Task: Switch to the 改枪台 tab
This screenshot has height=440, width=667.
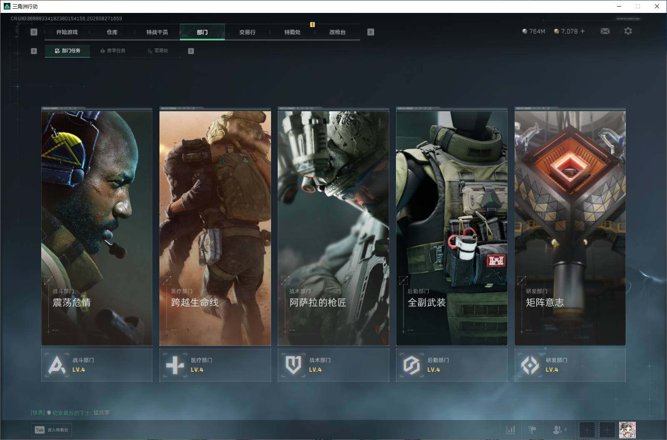Action: (x=337, y=32)
